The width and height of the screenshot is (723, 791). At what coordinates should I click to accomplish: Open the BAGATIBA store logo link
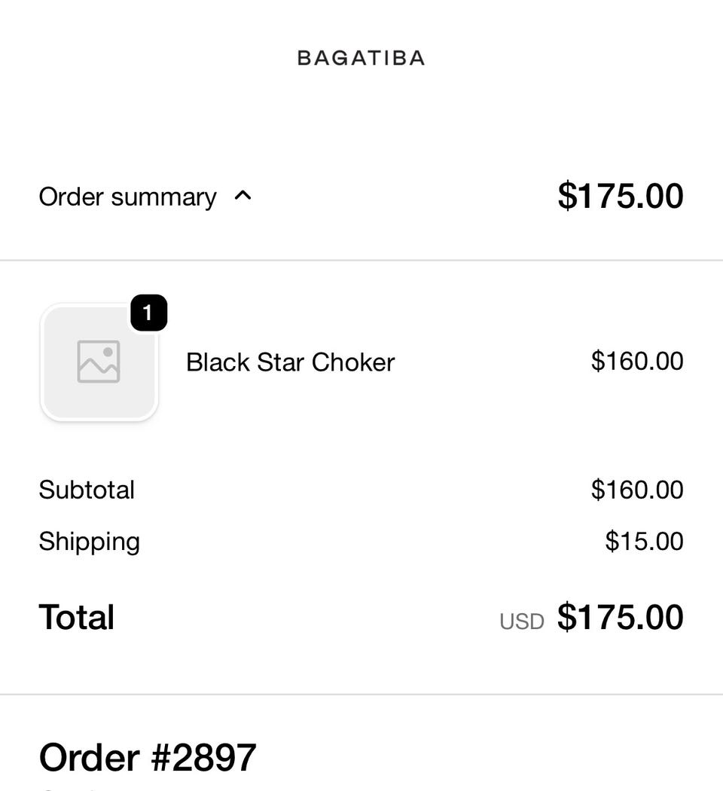(361, 58)
